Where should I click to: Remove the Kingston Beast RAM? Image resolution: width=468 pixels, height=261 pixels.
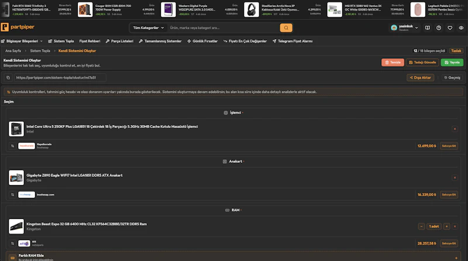tap(455, 227)
